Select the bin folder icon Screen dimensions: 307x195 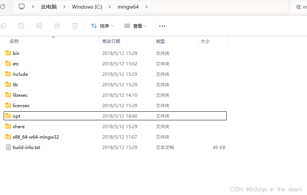8,53
